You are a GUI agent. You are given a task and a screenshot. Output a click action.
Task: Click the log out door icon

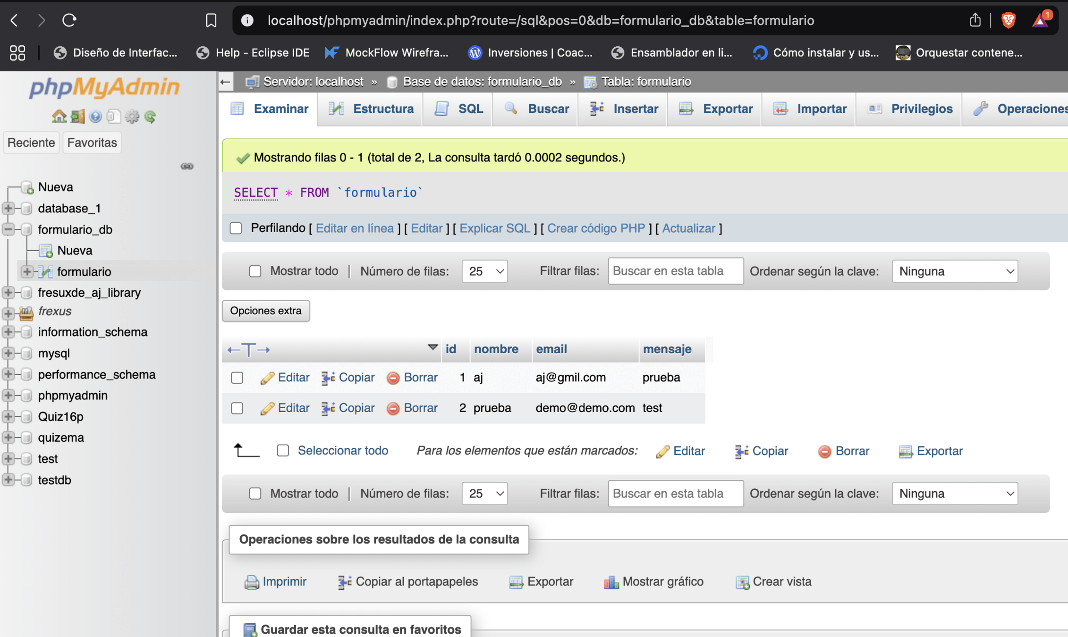click(x=77, y=116)
